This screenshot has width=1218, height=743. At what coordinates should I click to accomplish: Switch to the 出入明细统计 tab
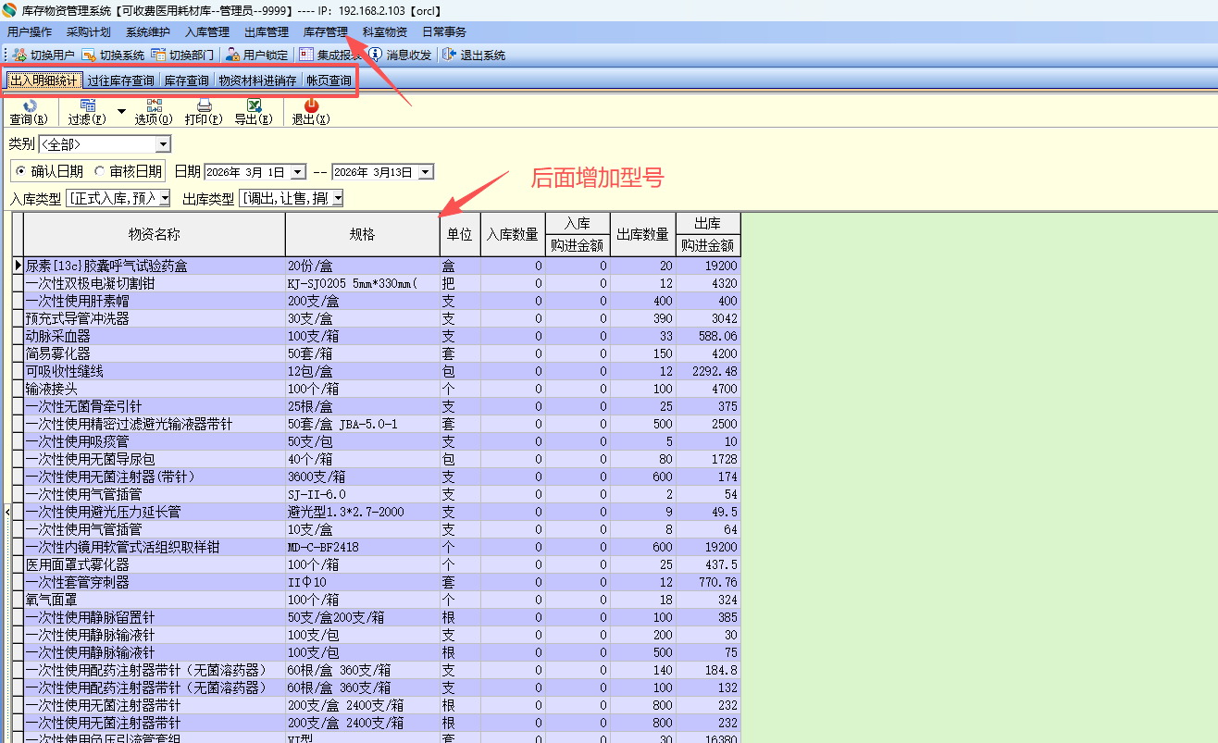[43, 80]
